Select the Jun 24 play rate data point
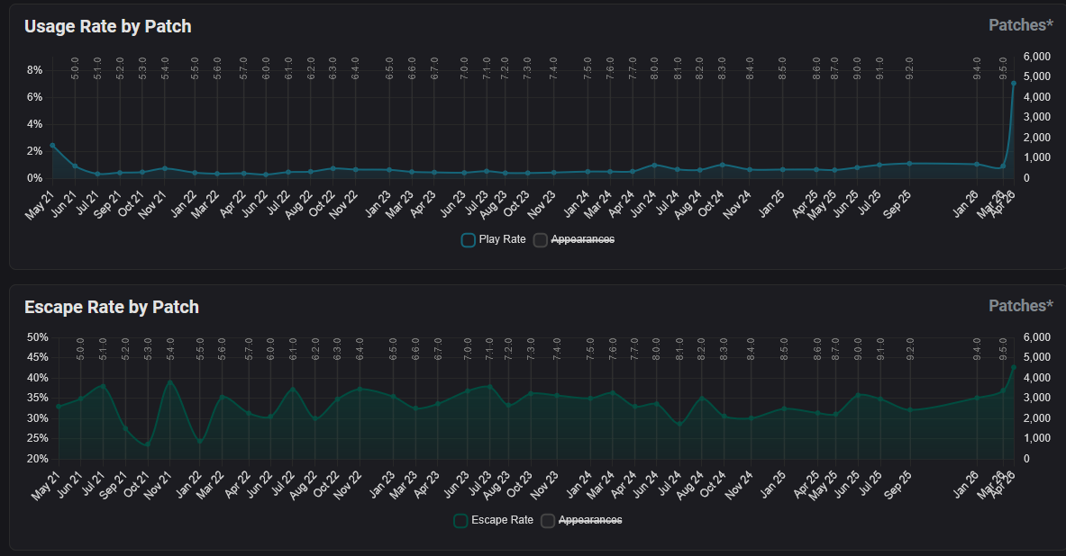Viewport: 1066px width, 556px height. point(654,165)
